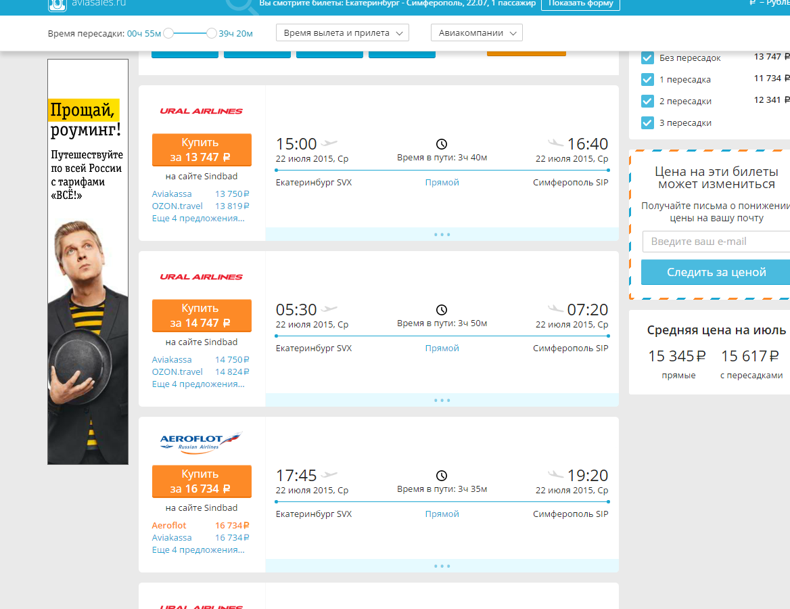The height and width of the screenshot is (609, 790).
Task: Show 4 more offers for the 16 734 ticket
Action: (198, 550)
